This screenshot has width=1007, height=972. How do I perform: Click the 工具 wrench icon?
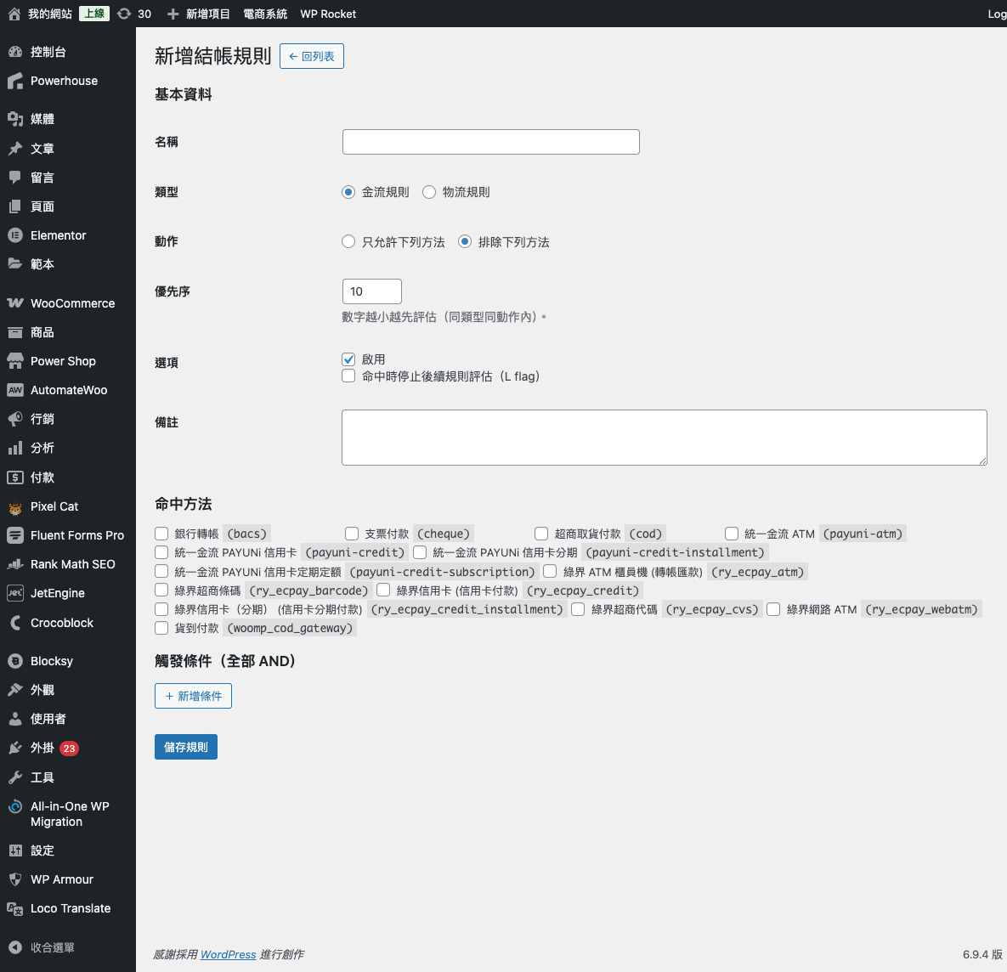[x=15, y=777]
